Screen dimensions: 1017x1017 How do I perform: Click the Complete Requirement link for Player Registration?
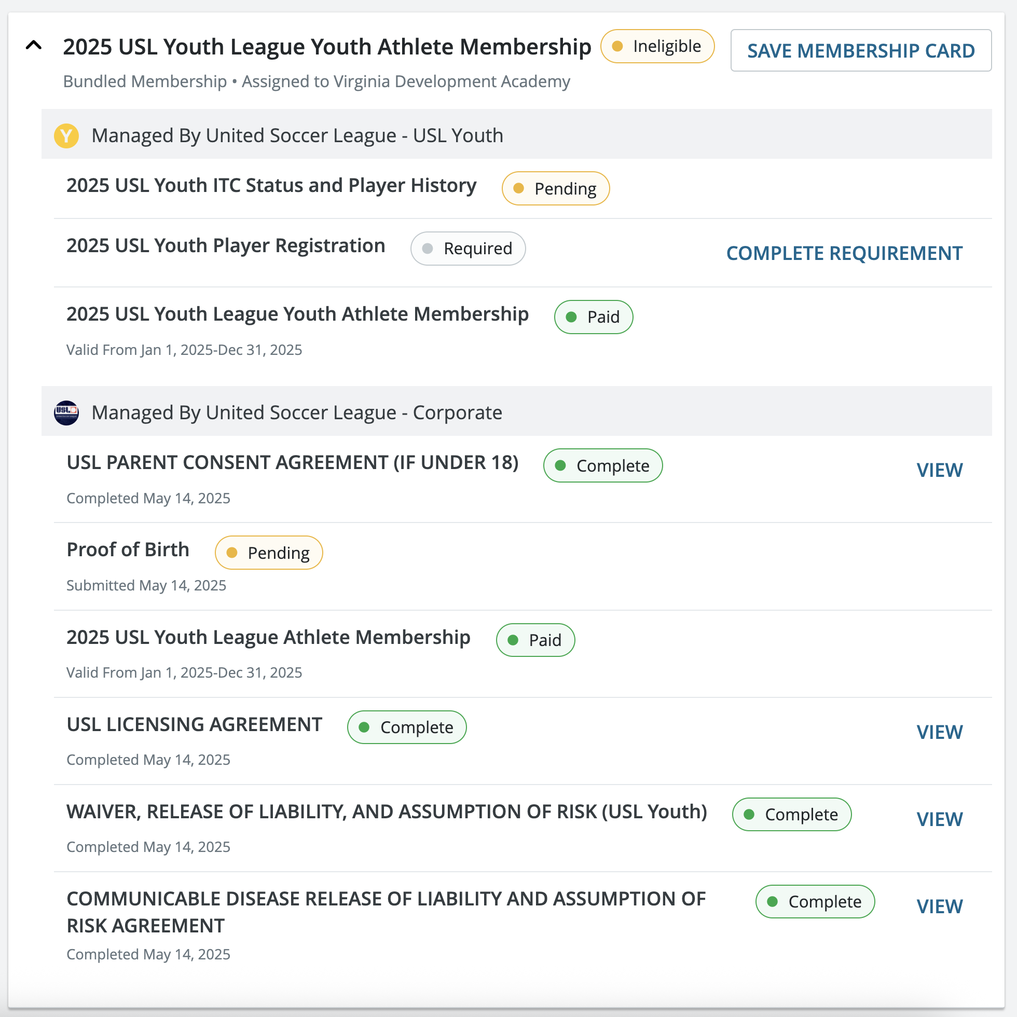coord(844,253)
